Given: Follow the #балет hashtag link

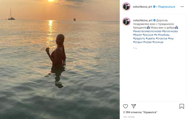Looking at the screenshot, I should pos(138,35).
